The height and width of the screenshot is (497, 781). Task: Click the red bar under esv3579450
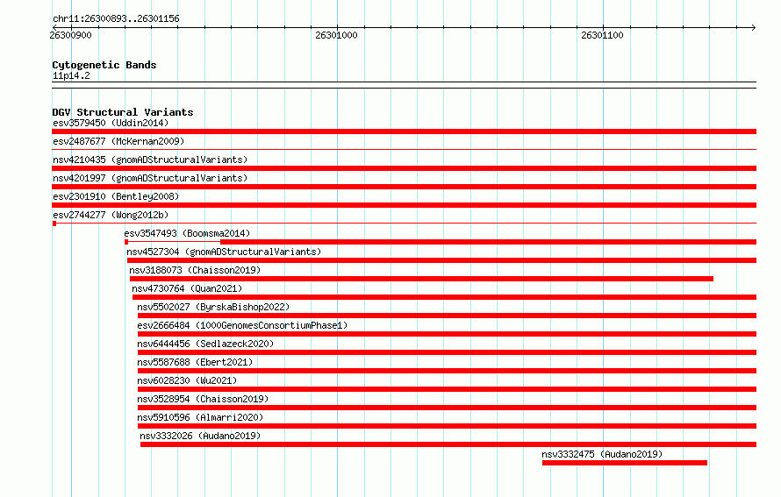point(404,131)
